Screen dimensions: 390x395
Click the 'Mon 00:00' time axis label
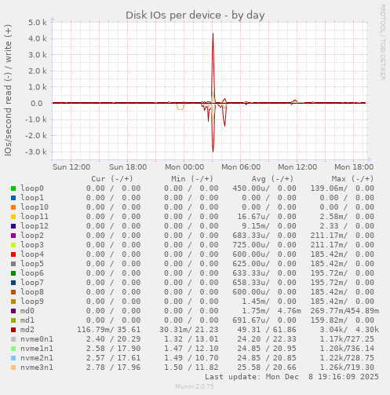tap(184, 167)
